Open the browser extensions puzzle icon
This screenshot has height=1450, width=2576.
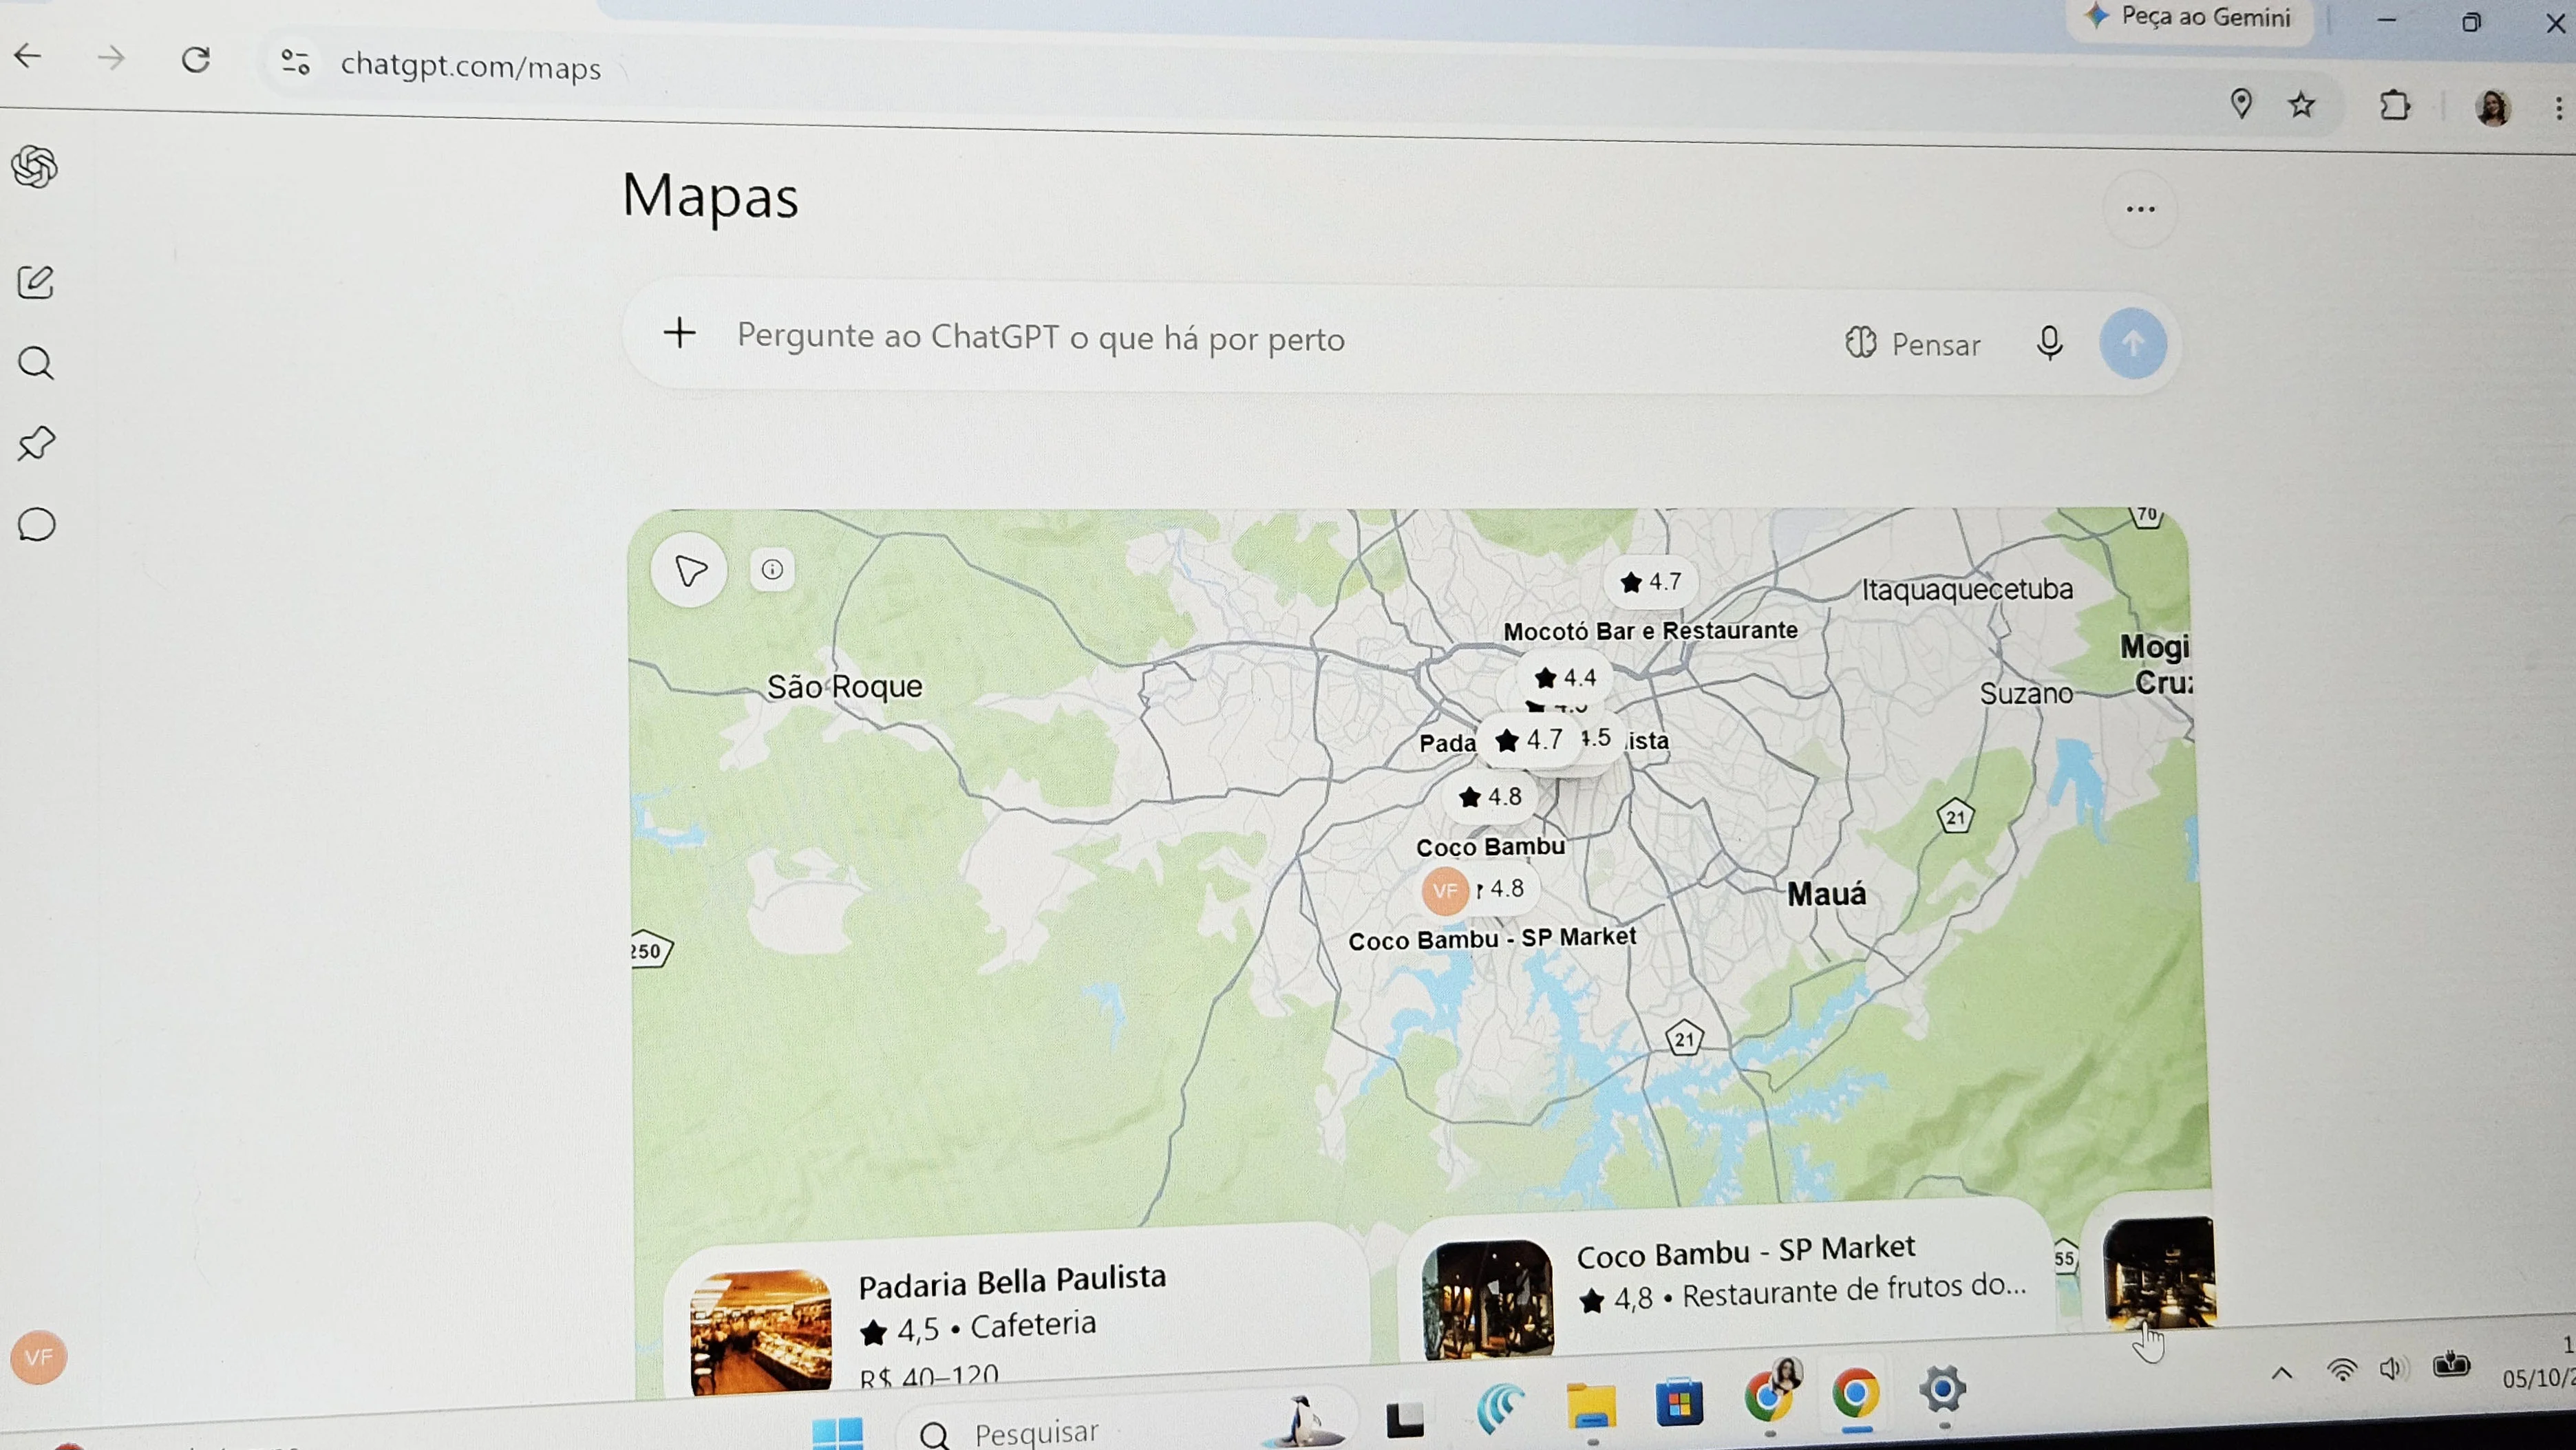tap(2395, 105)
